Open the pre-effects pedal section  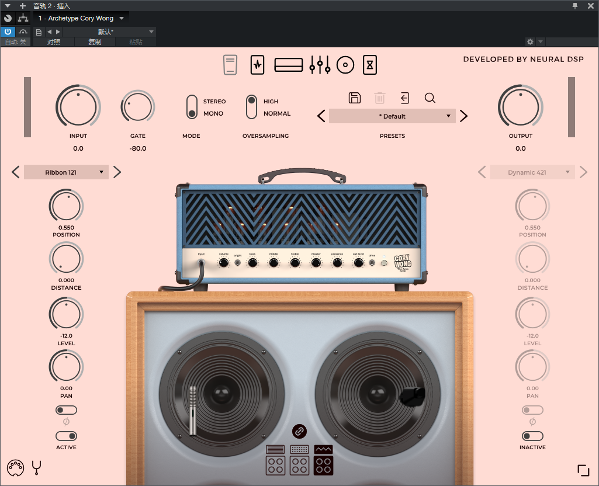(230, 65)
